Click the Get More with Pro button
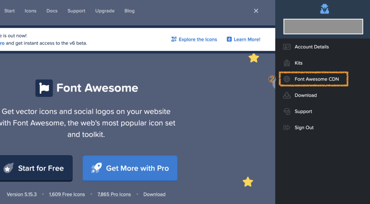This screenshot has height=204, width=370. [x=130, y=168]
